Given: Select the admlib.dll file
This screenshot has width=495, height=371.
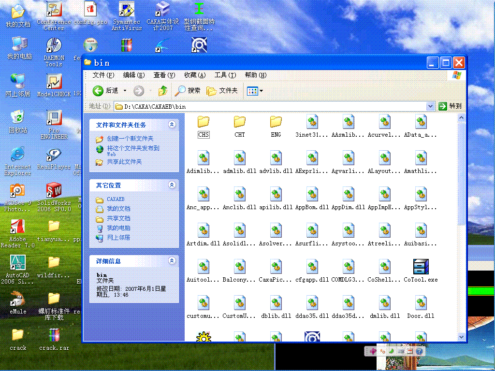Looking at the screenshot, I should point(240,163).
